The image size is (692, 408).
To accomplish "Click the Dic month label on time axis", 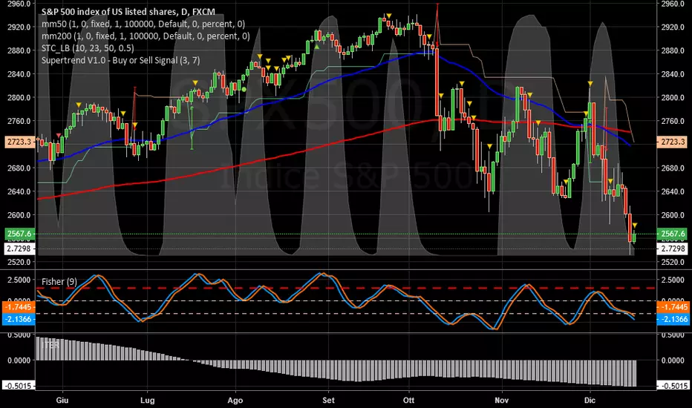I will coord(590,401).
